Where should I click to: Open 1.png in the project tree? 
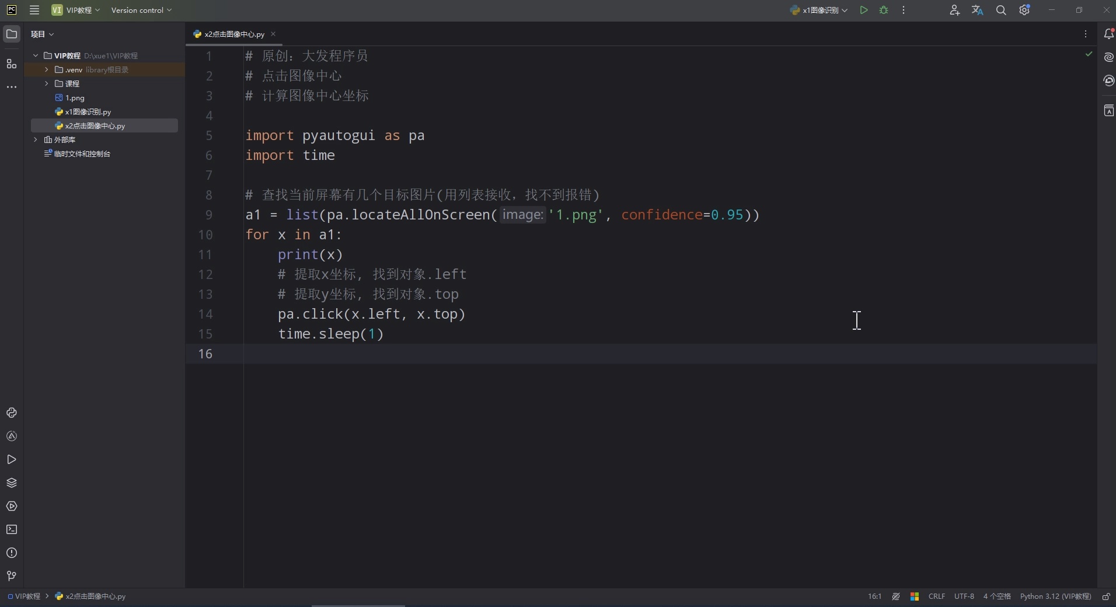pos(75,98)
